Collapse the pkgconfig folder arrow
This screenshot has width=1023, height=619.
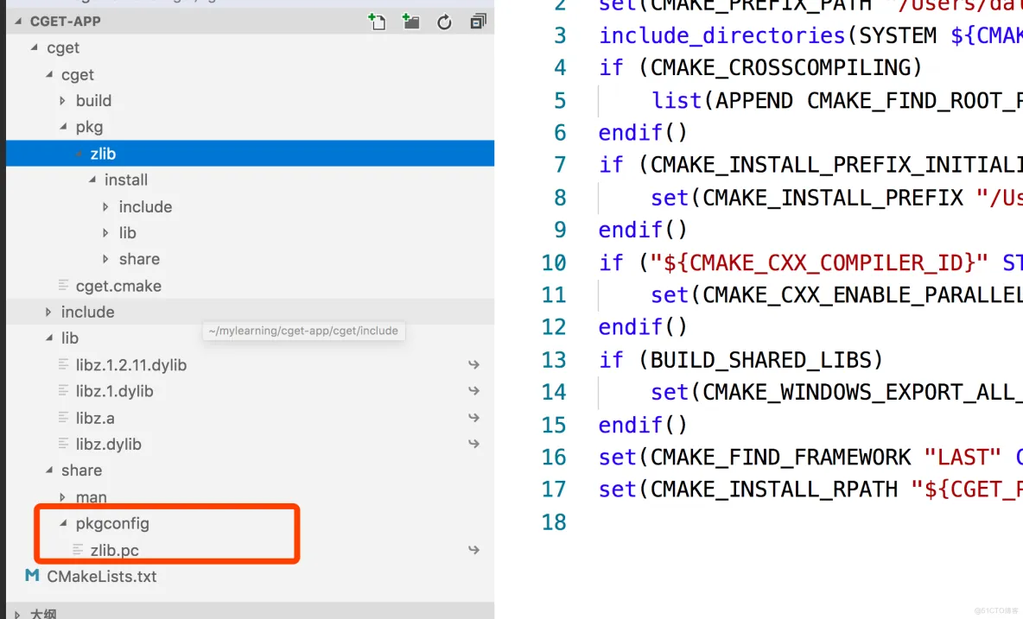point(63,523)
